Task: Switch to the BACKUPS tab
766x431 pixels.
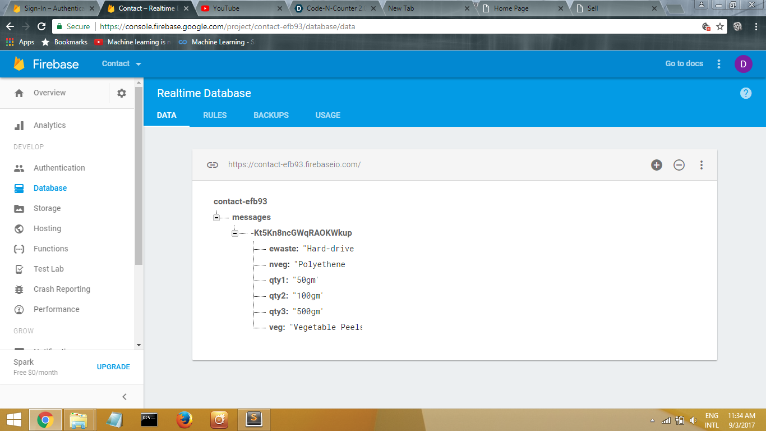Action: (x=271, y=115)
